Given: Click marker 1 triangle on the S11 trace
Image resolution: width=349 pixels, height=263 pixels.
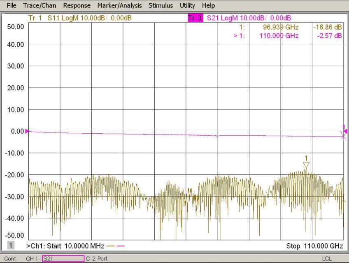Looking at the screenshot, I should [306, 165].
